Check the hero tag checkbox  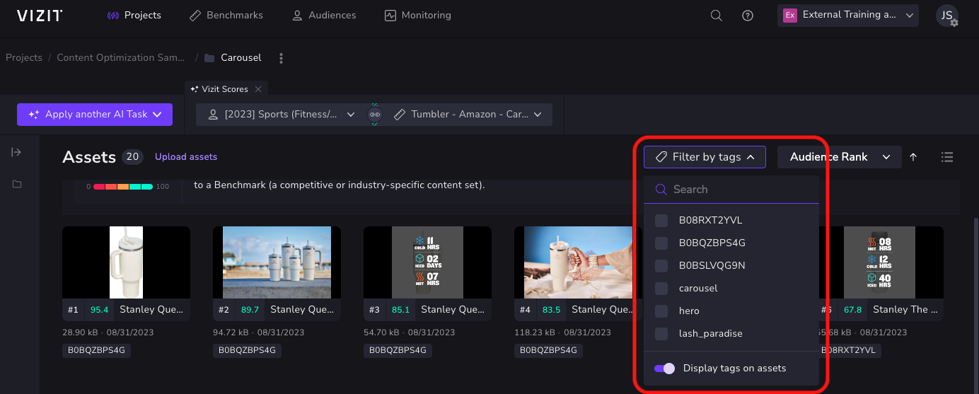[661, 311]
